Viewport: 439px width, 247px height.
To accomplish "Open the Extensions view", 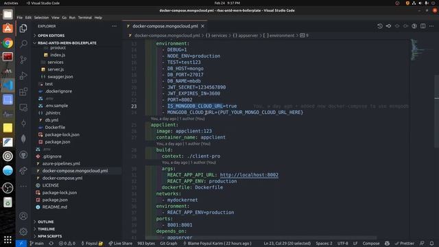I will coord(23,91).
